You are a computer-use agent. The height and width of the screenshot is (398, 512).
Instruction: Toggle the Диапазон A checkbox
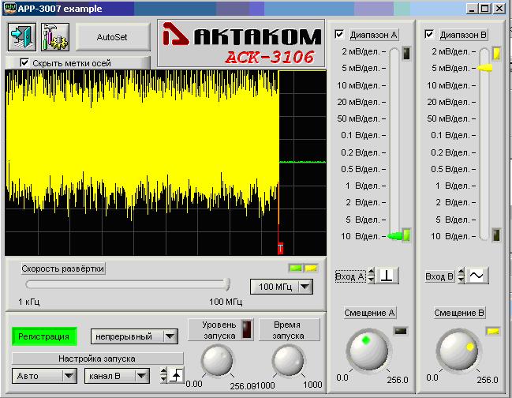tap(339, 35)
